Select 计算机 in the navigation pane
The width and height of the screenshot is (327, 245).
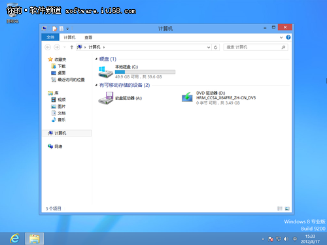coord(67,133)
